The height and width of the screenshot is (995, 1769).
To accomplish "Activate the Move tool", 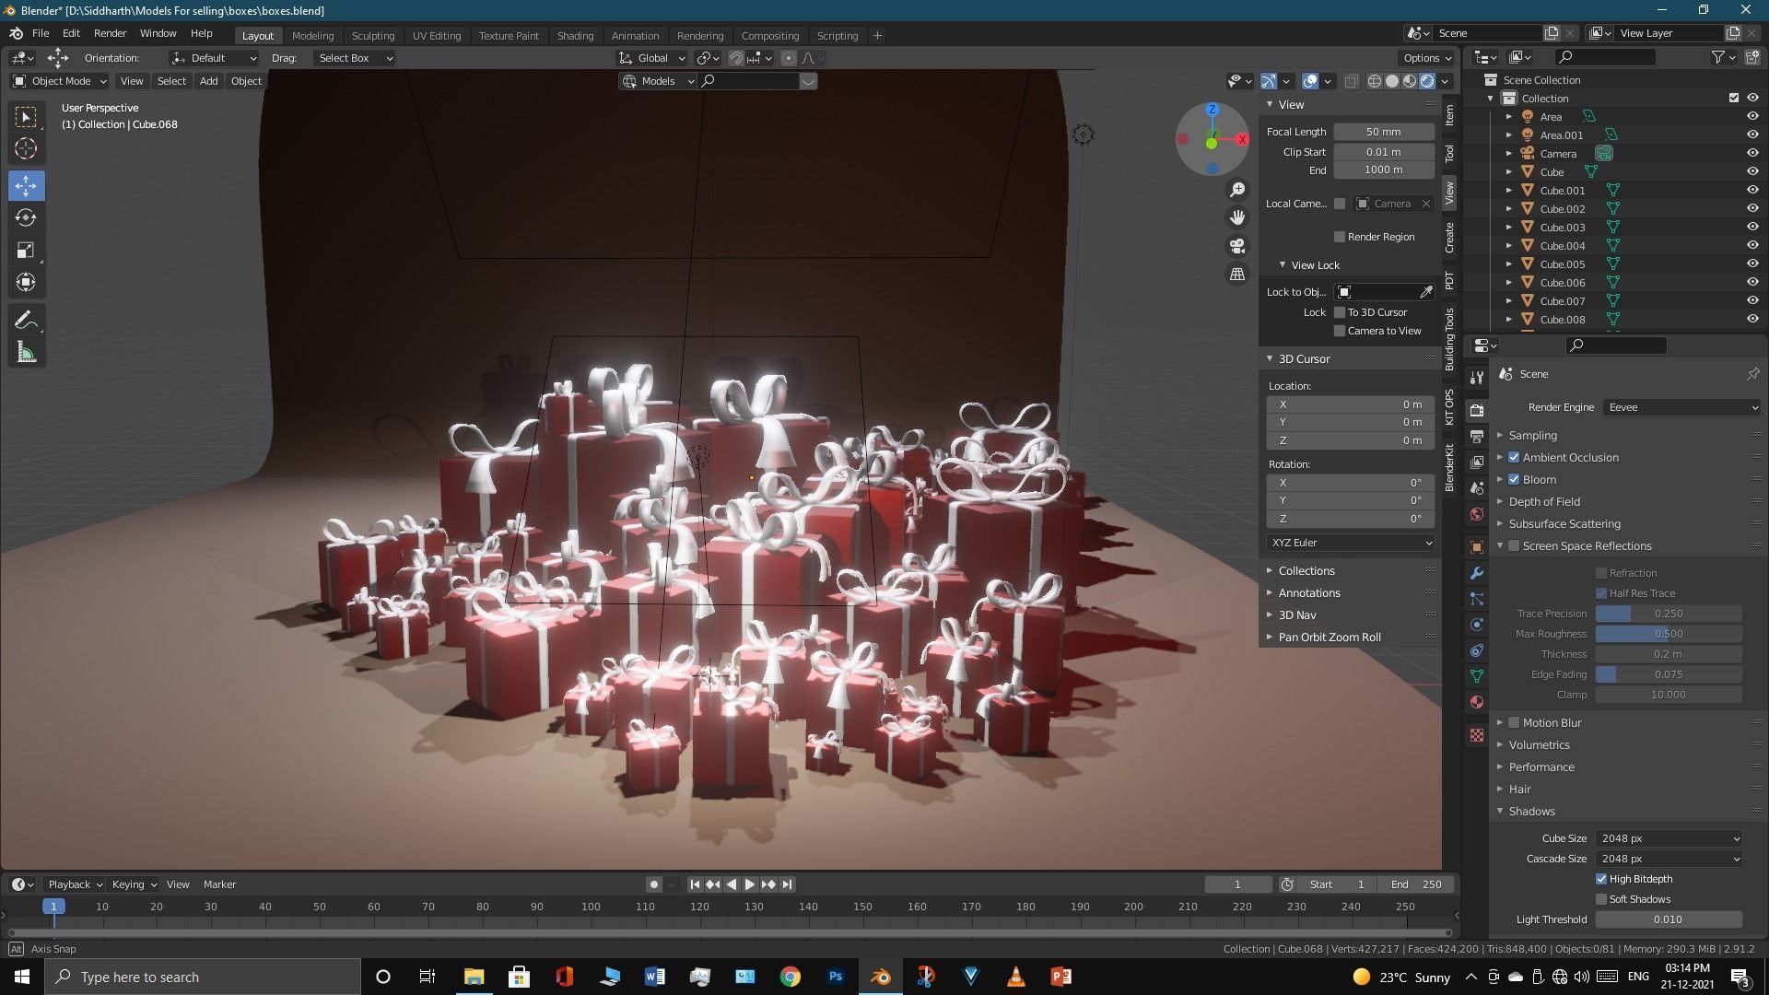I will coord(26,185).
